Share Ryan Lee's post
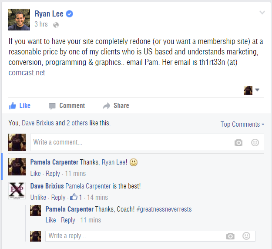 [x=116, y=105]
